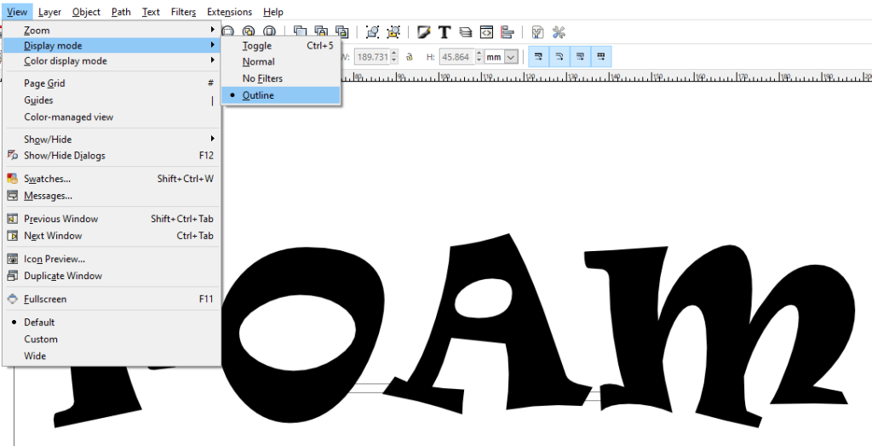Open the Align and Distribute icon
Image resolution: width=872 pixels, height=446 pixels.
(507, 31)
